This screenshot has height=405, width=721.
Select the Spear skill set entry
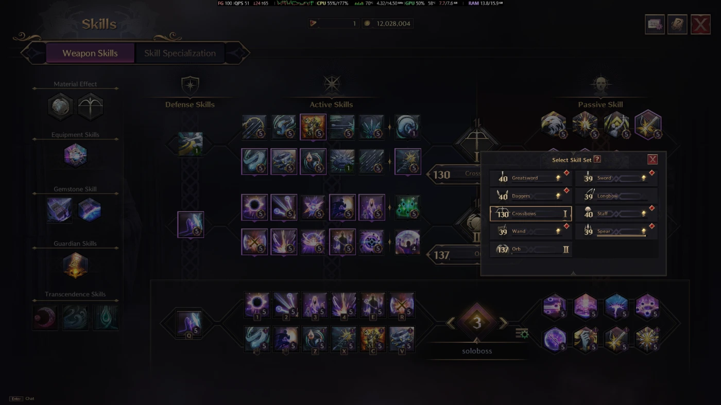[616, 232]
